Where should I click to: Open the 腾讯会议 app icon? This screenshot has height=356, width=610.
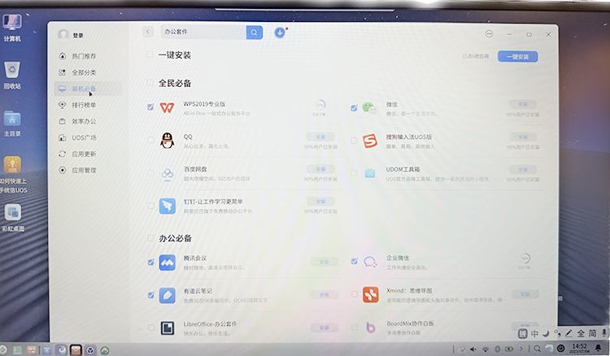pos(168,263)
